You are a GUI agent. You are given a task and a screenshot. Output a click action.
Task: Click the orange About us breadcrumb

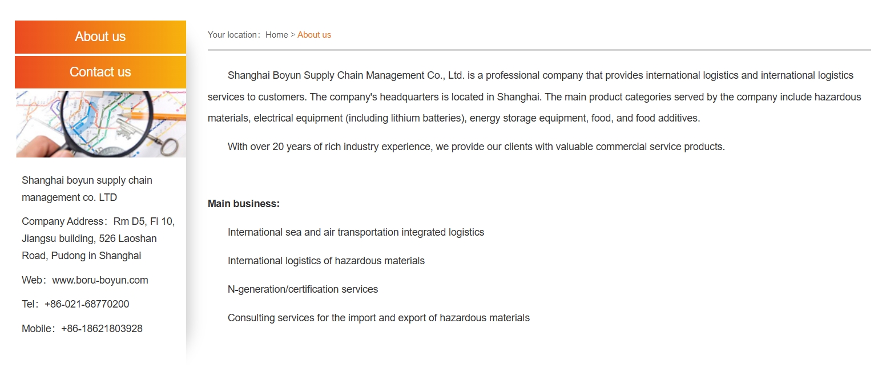(x=314, y=35)
